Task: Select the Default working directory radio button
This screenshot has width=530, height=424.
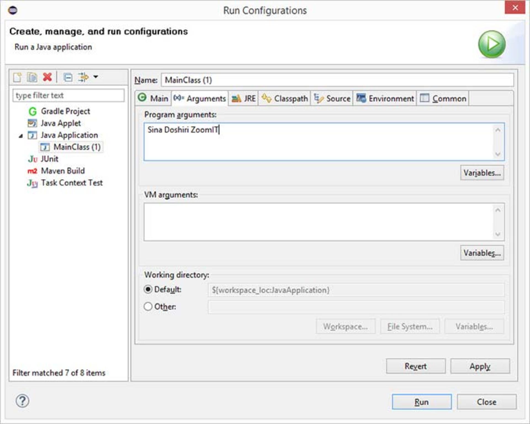Action: [x=148, y=289]
